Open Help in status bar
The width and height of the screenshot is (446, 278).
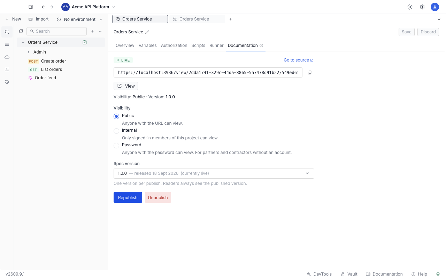tap(419, 274)
